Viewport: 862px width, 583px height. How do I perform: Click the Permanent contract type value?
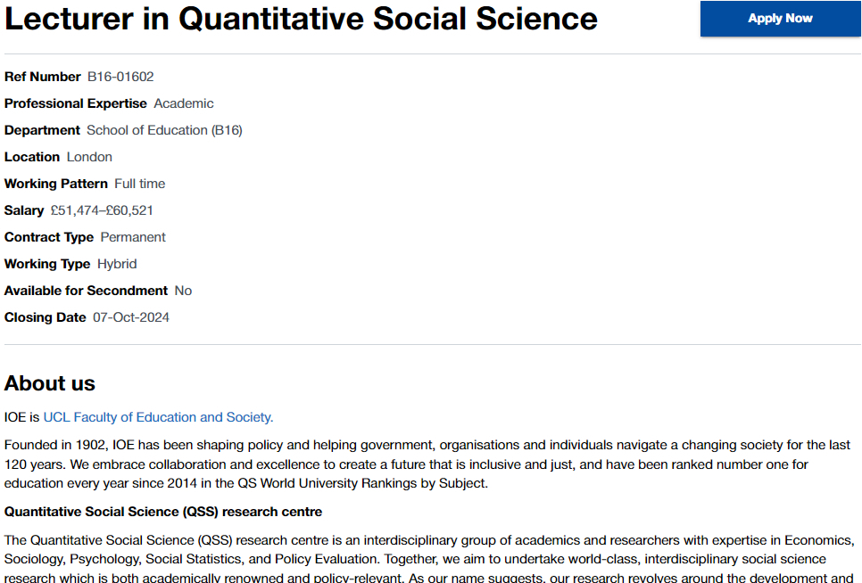click(x=133, y=237)
